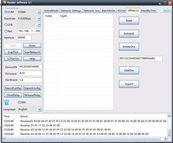The image size is (173, 143).
Task: Click horizontal scrollbar left arrow
Action: [x=4, y=138]
